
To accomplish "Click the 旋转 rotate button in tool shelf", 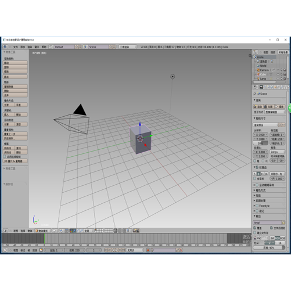I will click(15, 67).
